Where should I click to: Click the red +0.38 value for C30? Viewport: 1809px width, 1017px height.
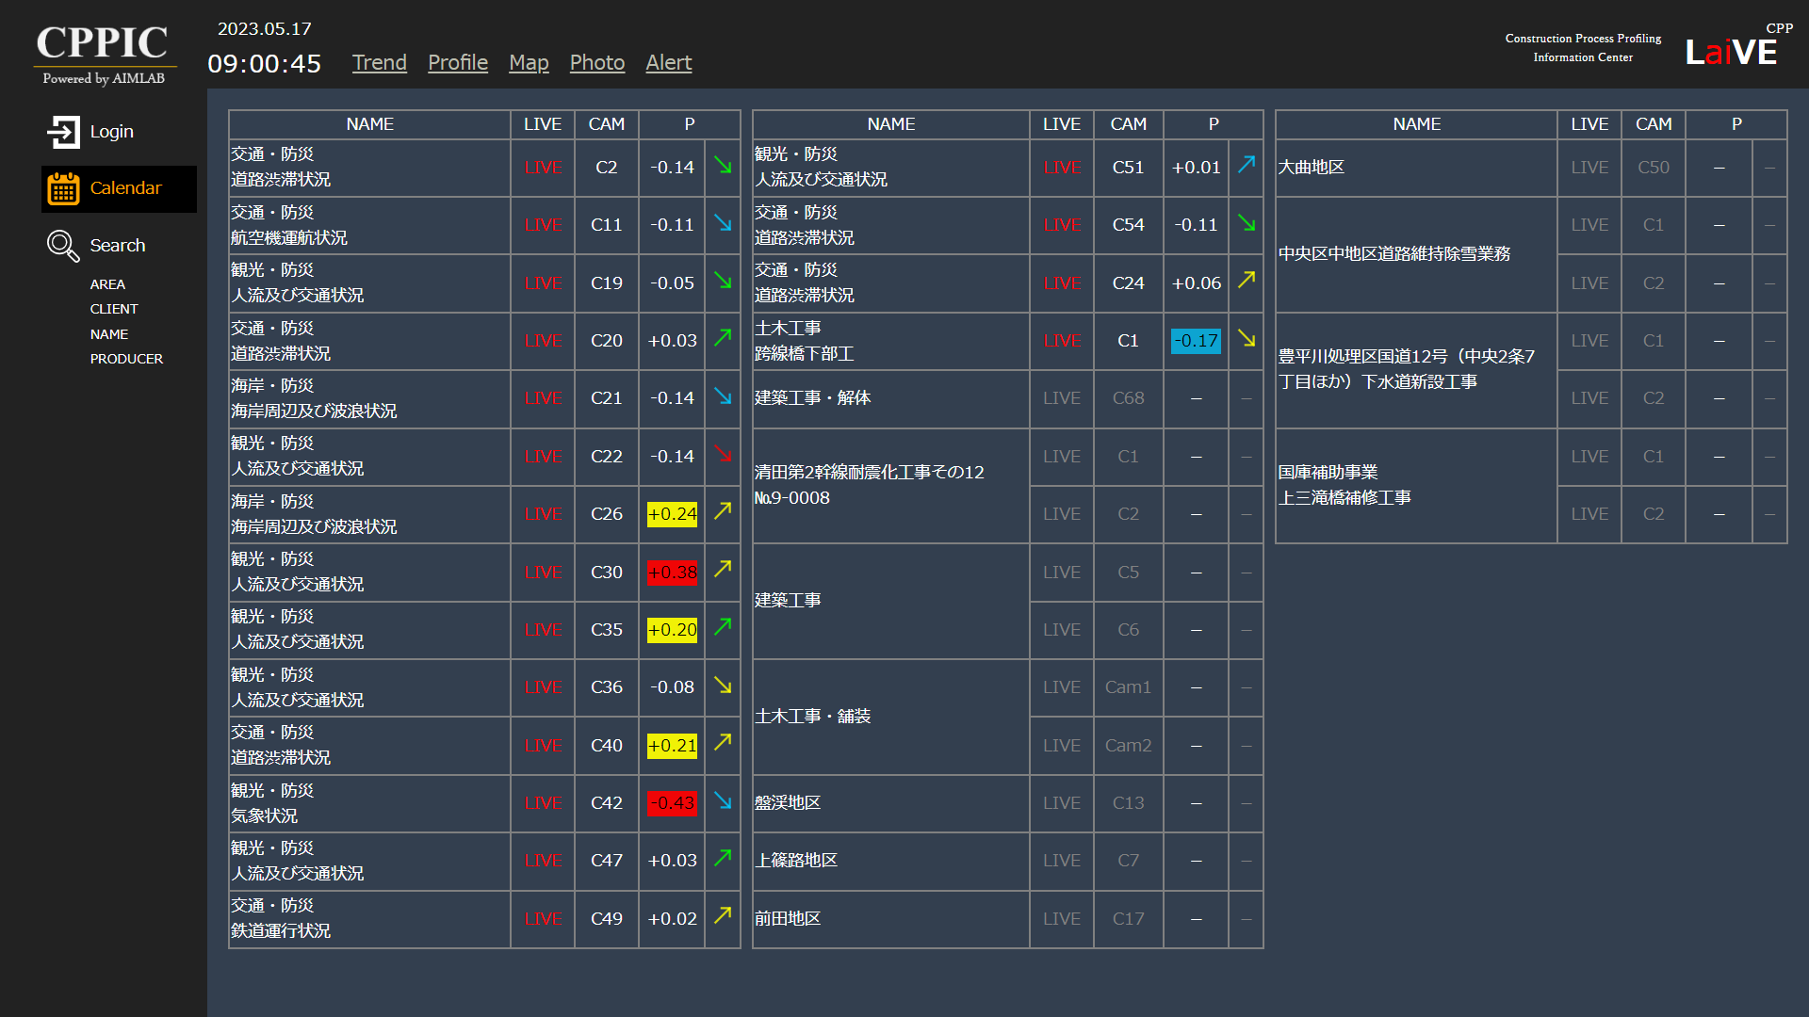(x=672, y=573)
